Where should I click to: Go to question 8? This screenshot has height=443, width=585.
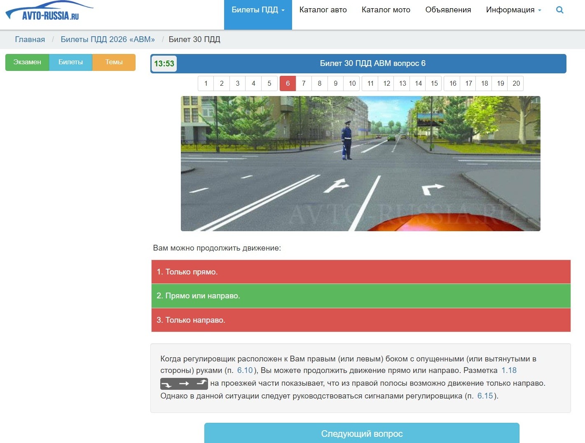pyautogui.click(x=320, y=83)
